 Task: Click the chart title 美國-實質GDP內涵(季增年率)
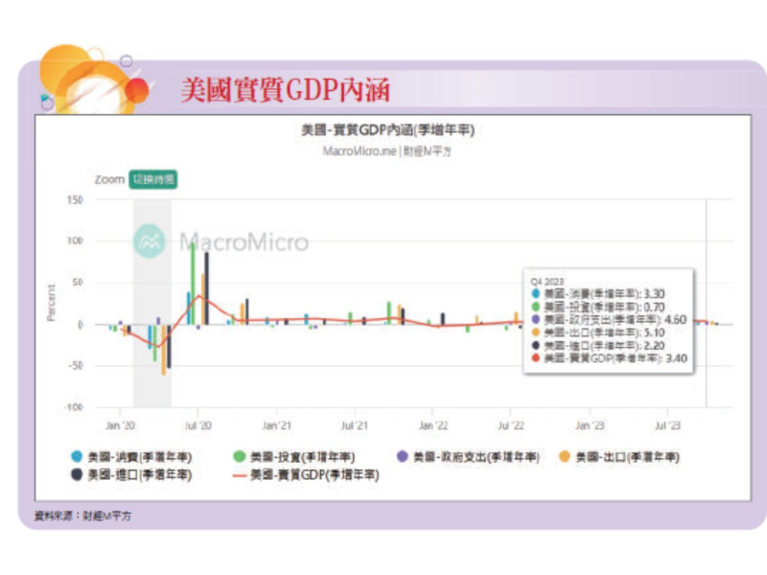387,130
